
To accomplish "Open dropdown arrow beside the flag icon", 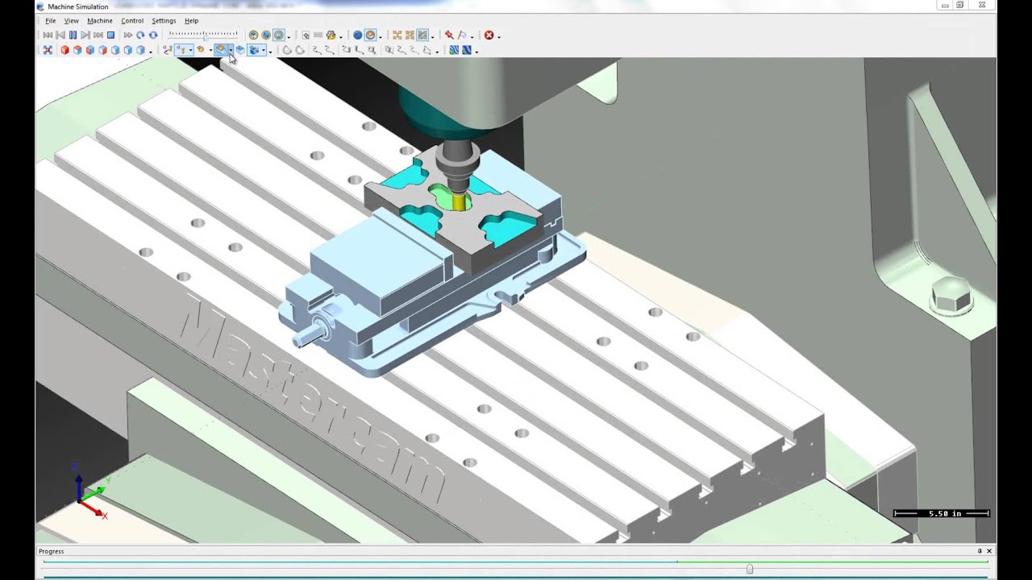I will point(472,37).
